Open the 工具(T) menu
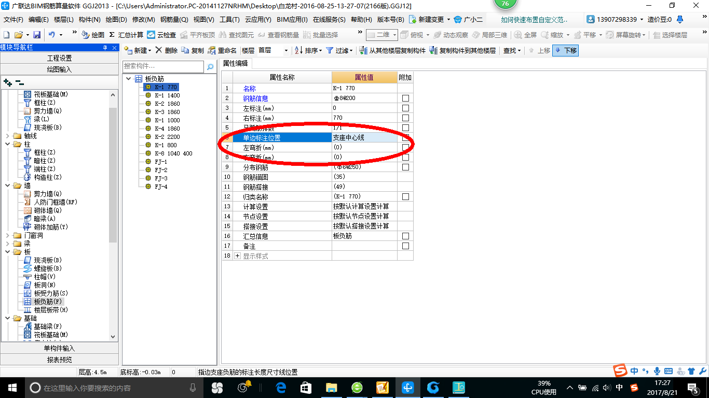709x398 pixels. point(230,20)
